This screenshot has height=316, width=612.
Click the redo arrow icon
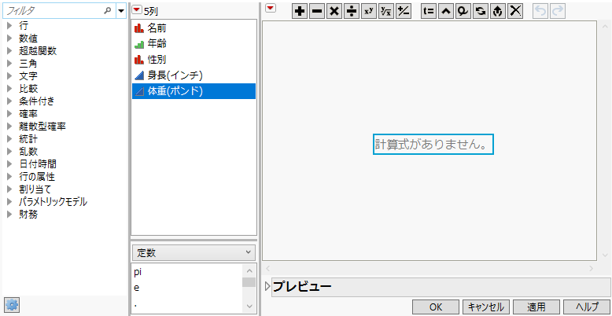(x=559, y=12)
